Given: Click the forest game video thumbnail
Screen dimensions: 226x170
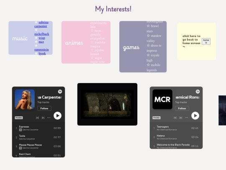Looking at the screenshot, I should (108, 104).
